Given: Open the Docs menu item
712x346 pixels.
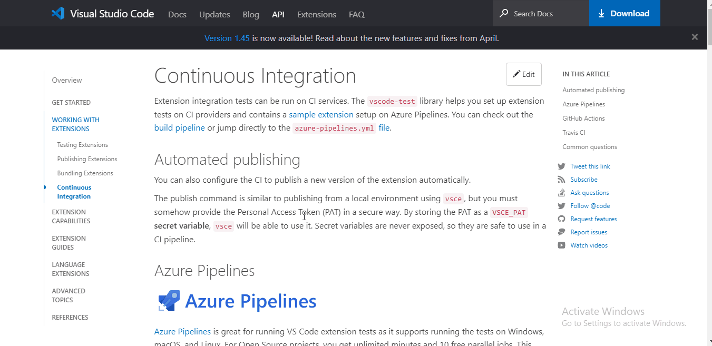Looking at the screenshot, I should click(x=177, y=14).
